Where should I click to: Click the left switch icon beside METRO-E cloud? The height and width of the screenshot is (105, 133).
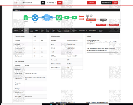[43, 18]
